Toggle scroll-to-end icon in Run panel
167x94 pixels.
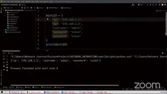7,64
